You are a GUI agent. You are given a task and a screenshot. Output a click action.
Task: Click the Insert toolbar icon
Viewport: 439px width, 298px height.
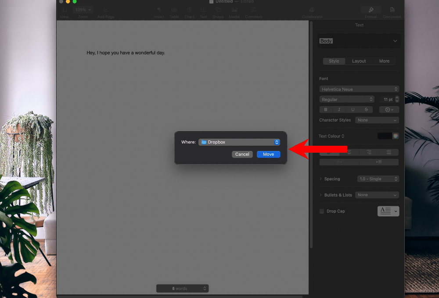click(x=159, y=10)
